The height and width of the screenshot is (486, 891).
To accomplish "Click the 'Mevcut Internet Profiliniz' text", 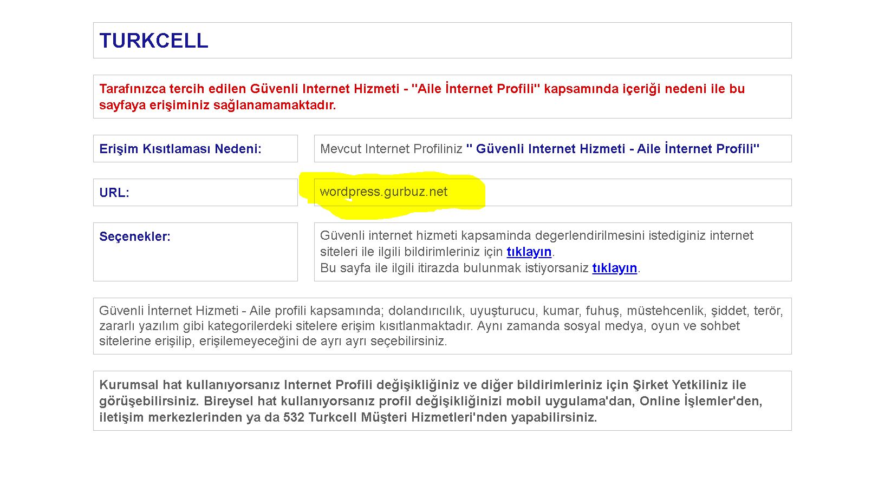I will (391, 149).
